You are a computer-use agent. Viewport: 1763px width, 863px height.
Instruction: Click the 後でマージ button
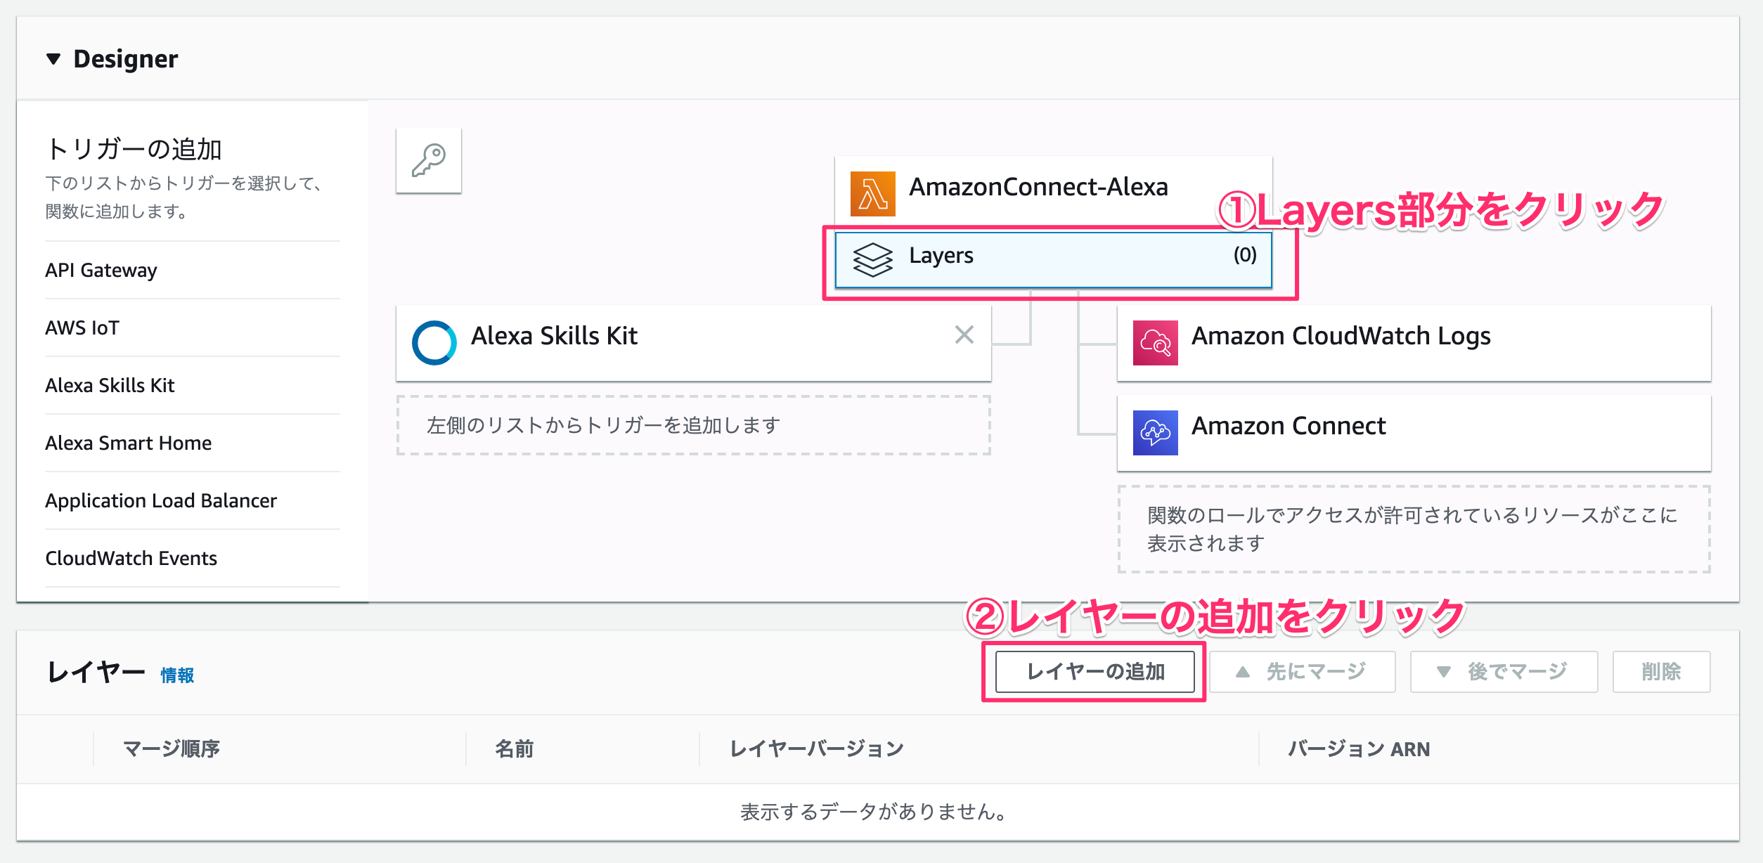[1503, 672]
